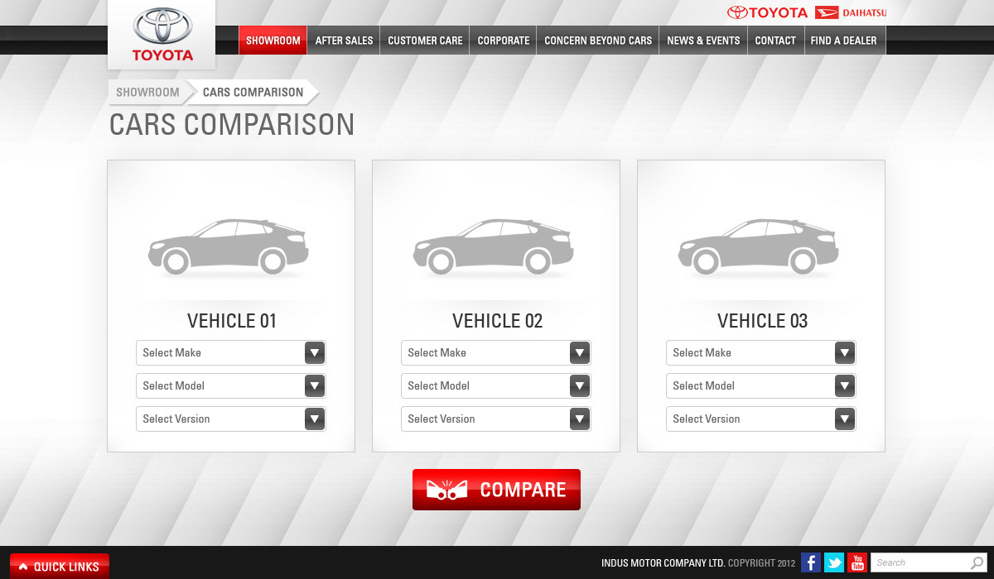Open the Customer Care menu
994x579 pixels.
point(425,41)
